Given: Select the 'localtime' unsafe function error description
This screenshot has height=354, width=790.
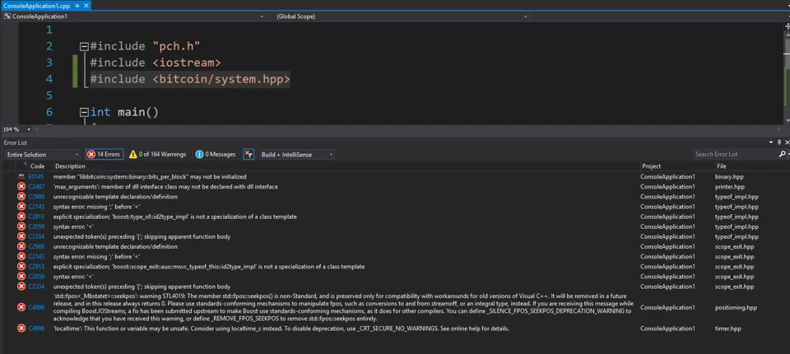Looking at the screenshot, I should coord(281,328).
